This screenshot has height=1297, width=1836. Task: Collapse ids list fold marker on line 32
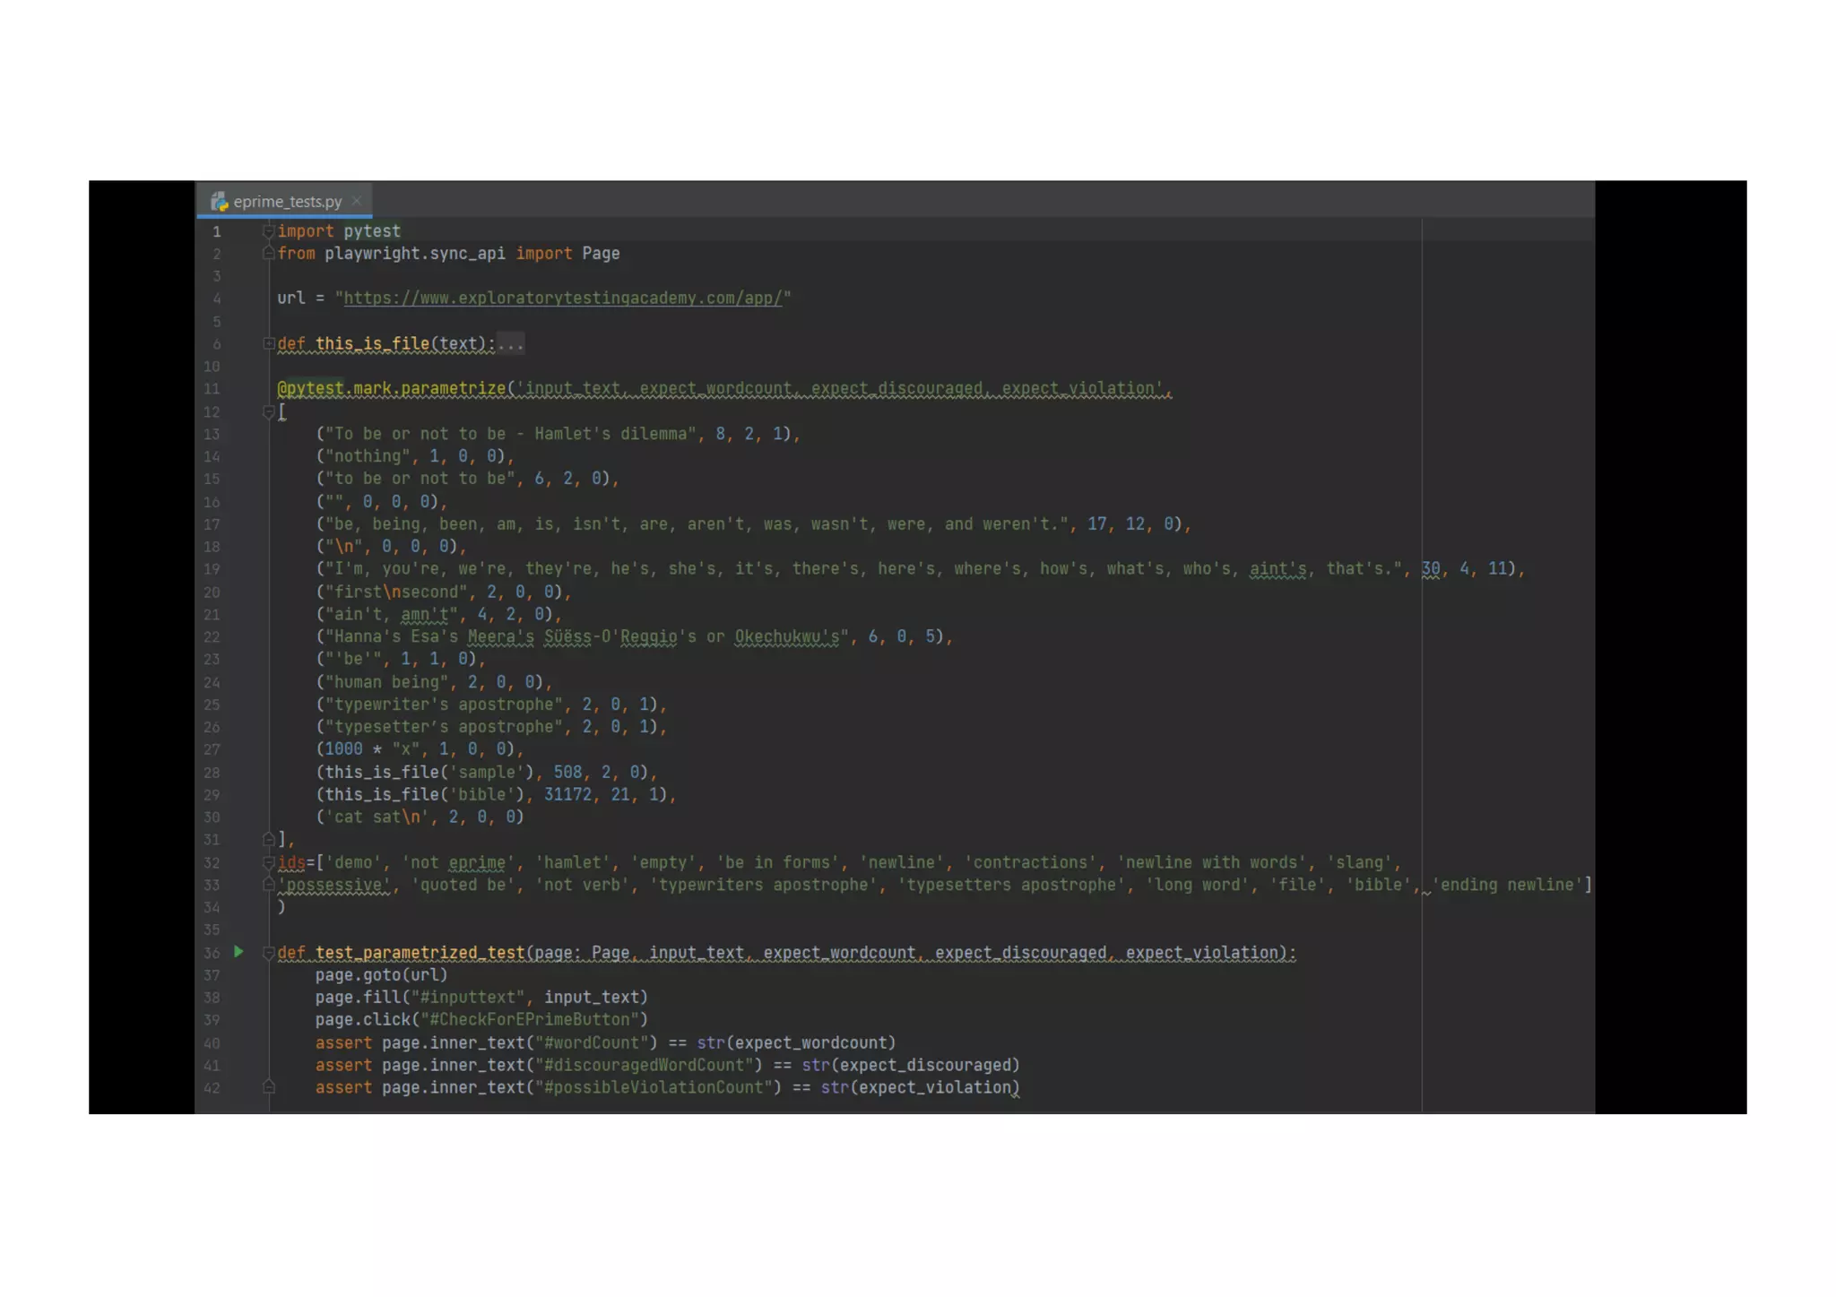point(268,862)
